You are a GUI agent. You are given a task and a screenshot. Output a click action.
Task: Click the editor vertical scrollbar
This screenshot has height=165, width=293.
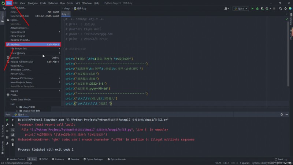[288, 54]
